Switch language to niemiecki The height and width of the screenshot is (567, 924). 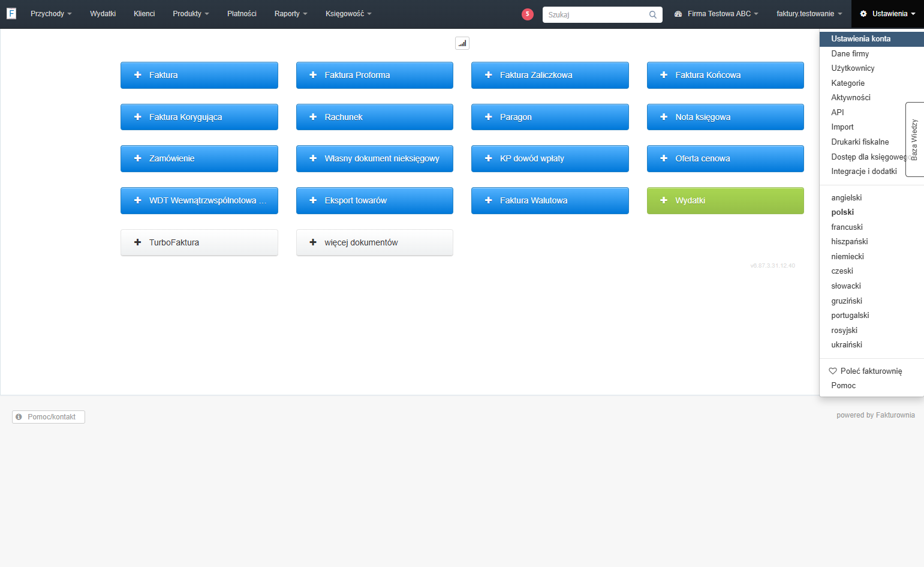pos(872,257)
